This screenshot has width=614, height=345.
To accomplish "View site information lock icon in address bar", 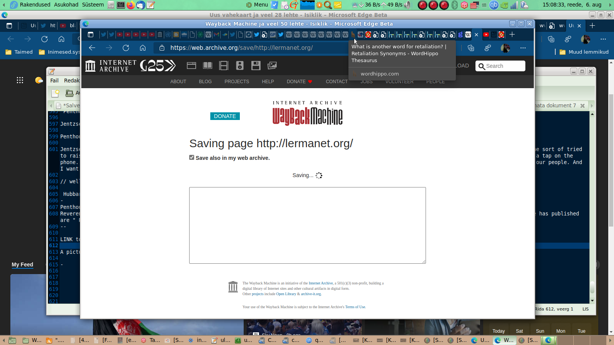I will (162, 48).
